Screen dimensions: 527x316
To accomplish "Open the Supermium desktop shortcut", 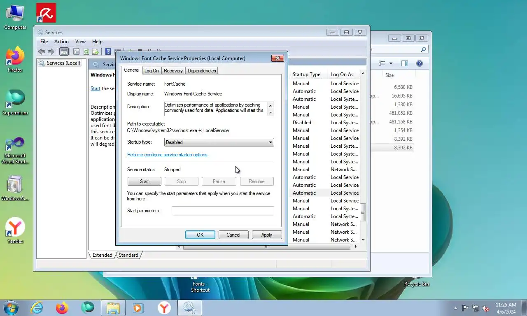I will point(15,102).
